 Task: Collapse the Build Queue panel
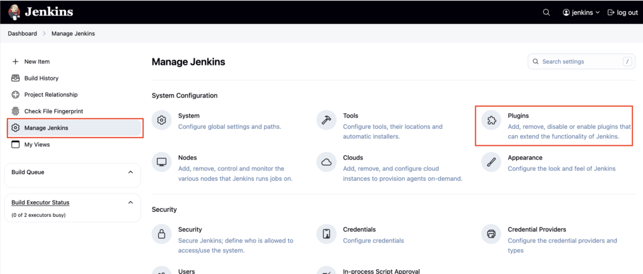pos(131,172)
